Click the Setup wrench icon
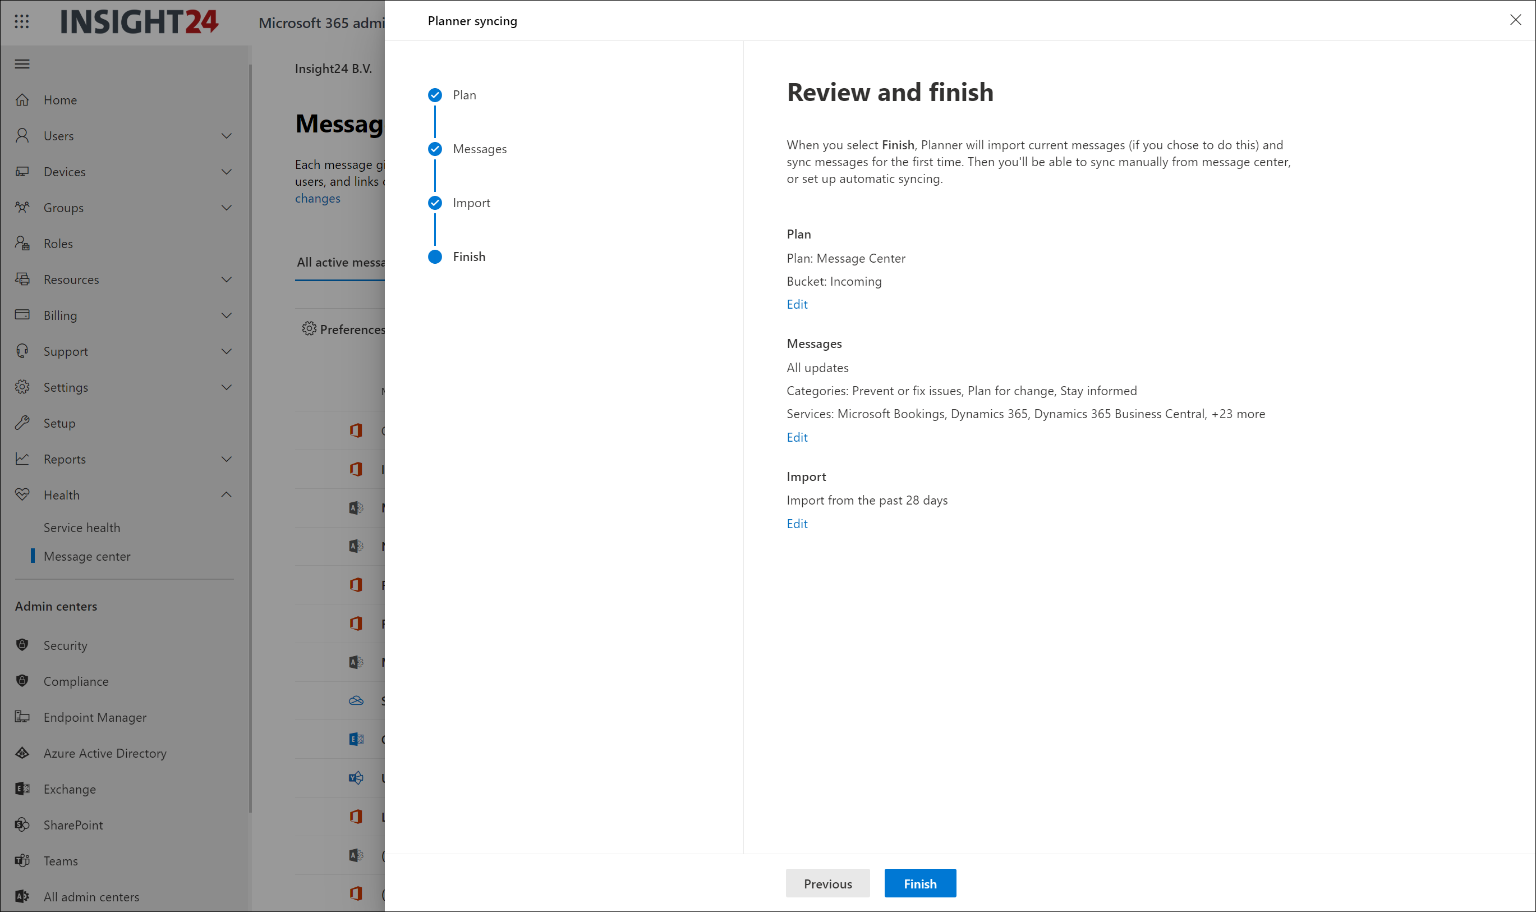Viewport: 1536px width, 912px height. click(22, 423)
